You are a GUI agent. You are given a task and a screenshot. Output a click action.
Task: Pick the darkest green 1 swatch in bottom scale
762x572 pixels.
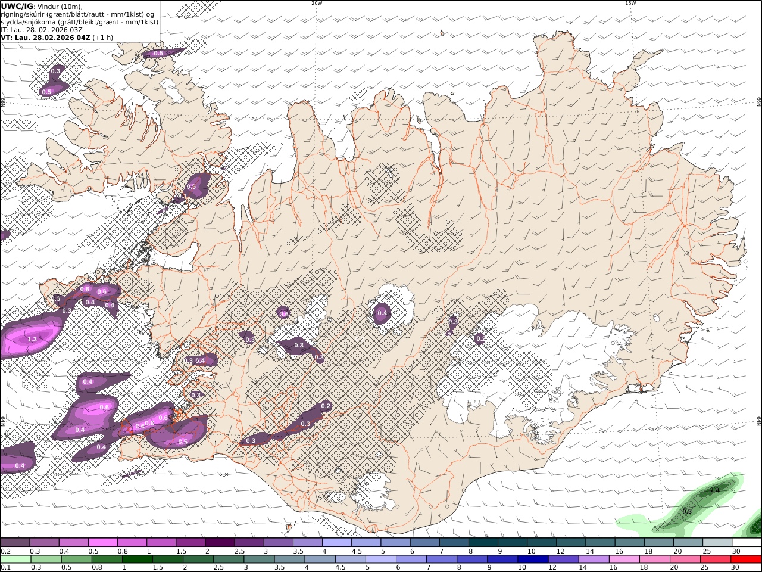[x=137, y=559]
